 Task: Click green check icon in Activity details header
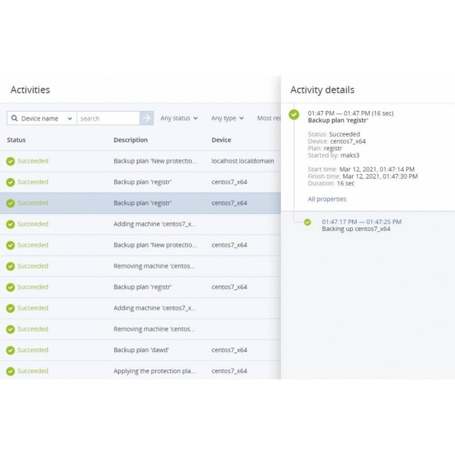tap(293, 114)
